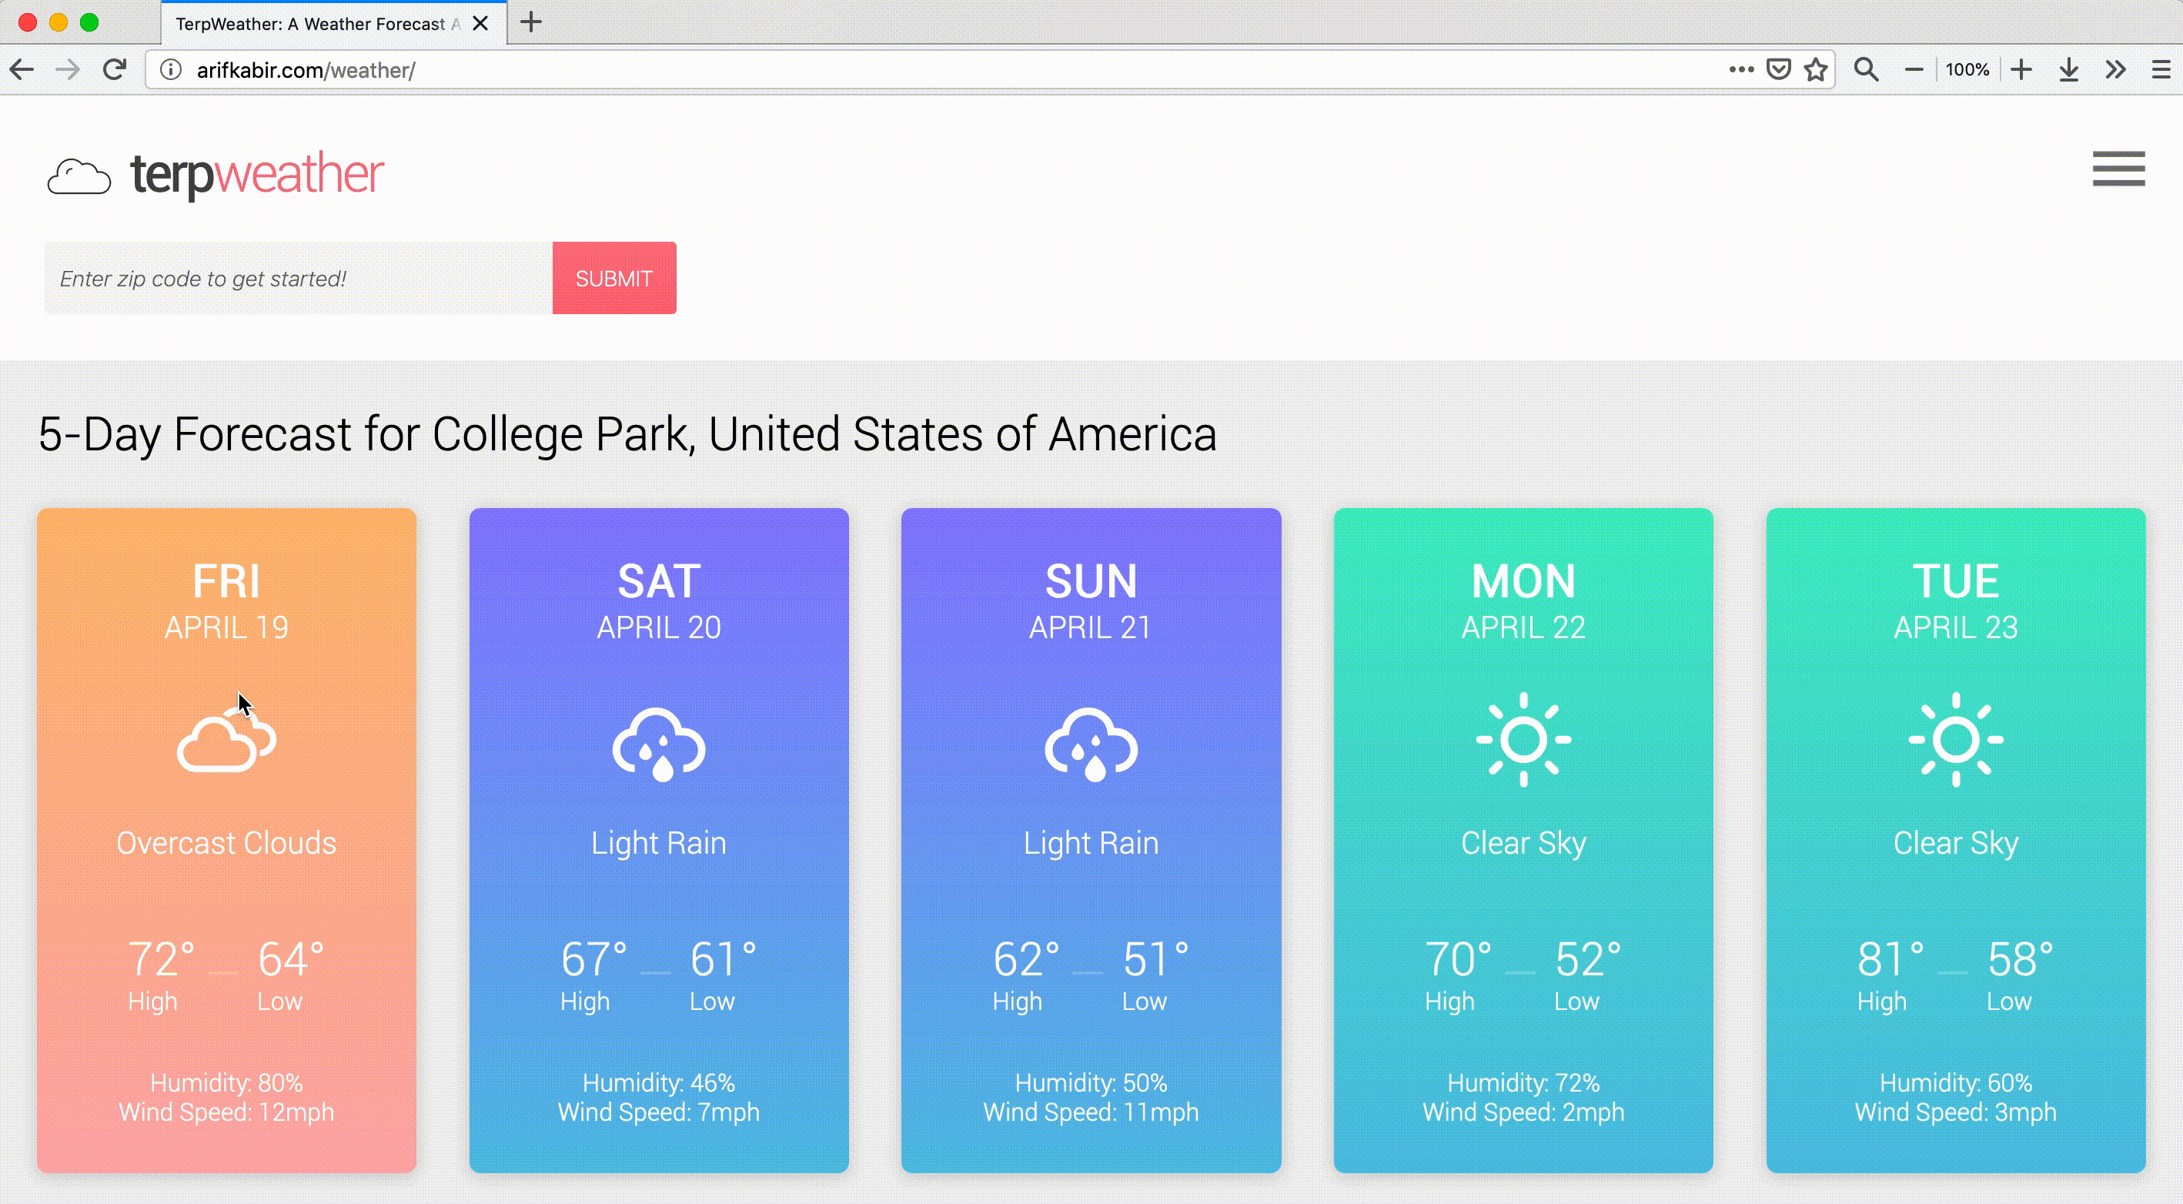Click the rain cloud icon on Sunday card
2183x1204 pixels.
point(1091,743)
